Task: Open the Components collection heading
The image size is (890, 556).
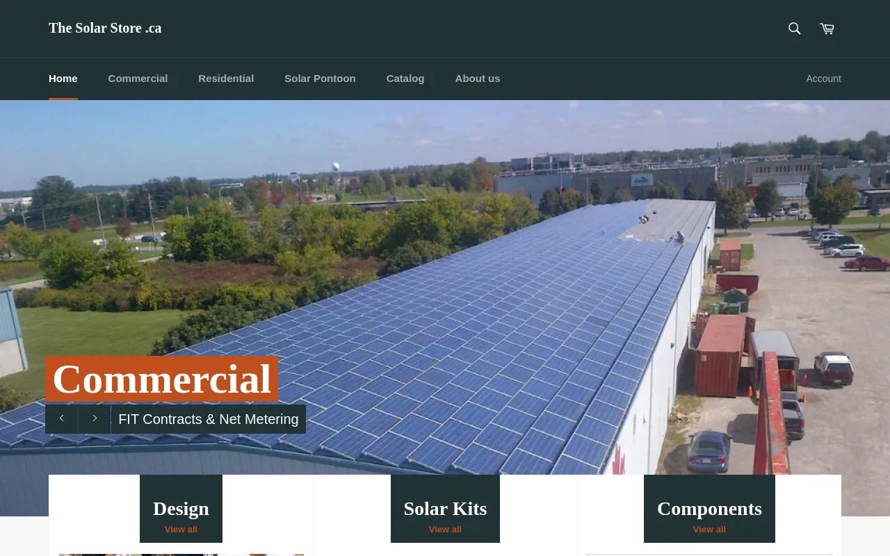Action: 709,508
